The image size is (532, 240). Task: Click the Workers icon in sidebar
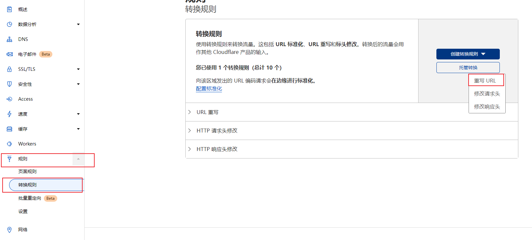(9, 144)
